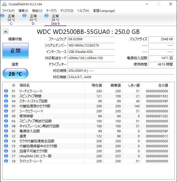
Task: Click raw value 000000001932
Action: click(157, 96)
